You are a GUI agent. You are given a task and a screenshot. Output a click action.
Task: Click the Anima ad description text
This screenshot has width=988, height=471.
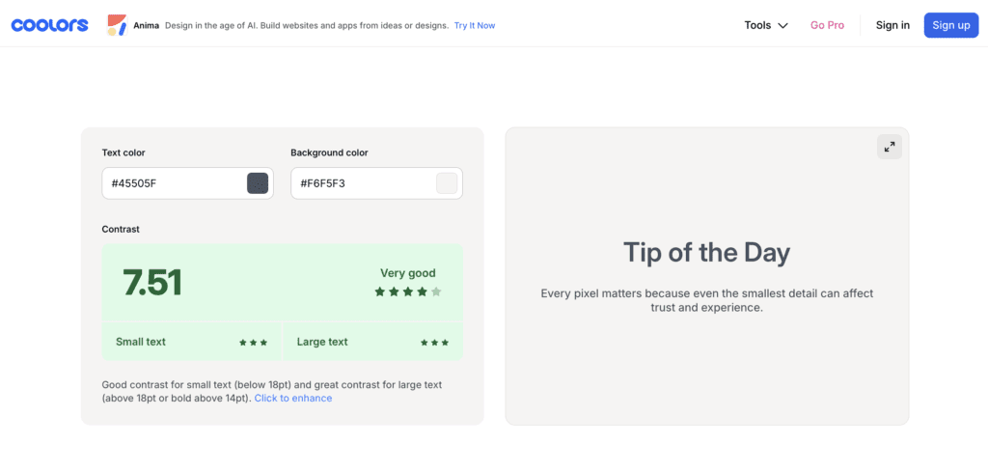(x=306, y=25)
